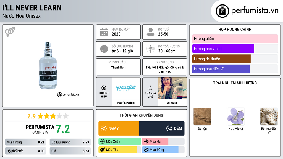This screenshot has height=159, width=283.
Task: Click the sun icon in Ngày bar
Action: [x=104, y=128]
